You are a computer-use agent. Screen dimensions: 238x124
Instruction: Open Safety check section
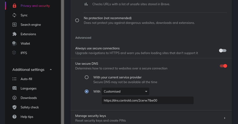[30, 107]
